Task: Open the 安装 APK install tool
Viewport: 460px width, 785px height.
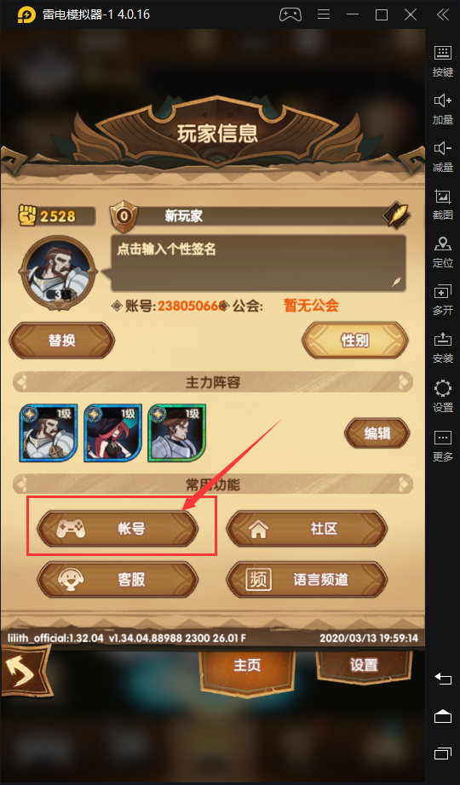Action: pos(442,347)
